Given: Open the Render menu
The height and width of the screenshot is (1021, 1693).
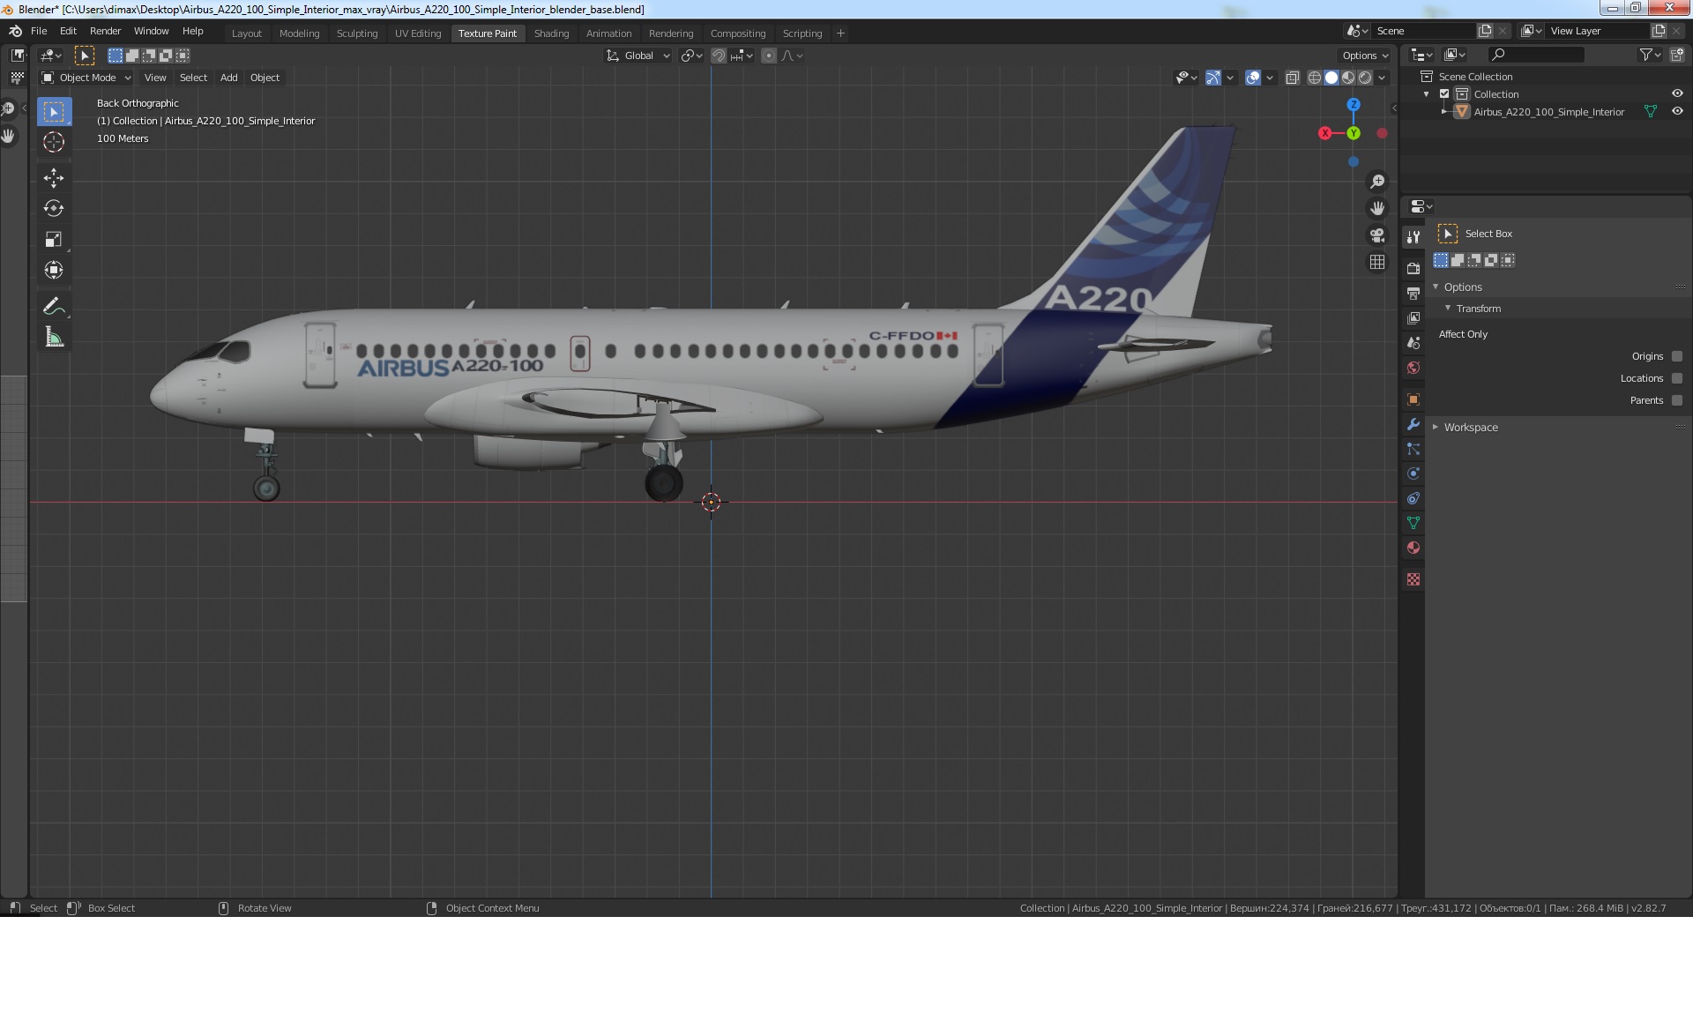Looking at the screenshot, I should (x=105, y=31).
